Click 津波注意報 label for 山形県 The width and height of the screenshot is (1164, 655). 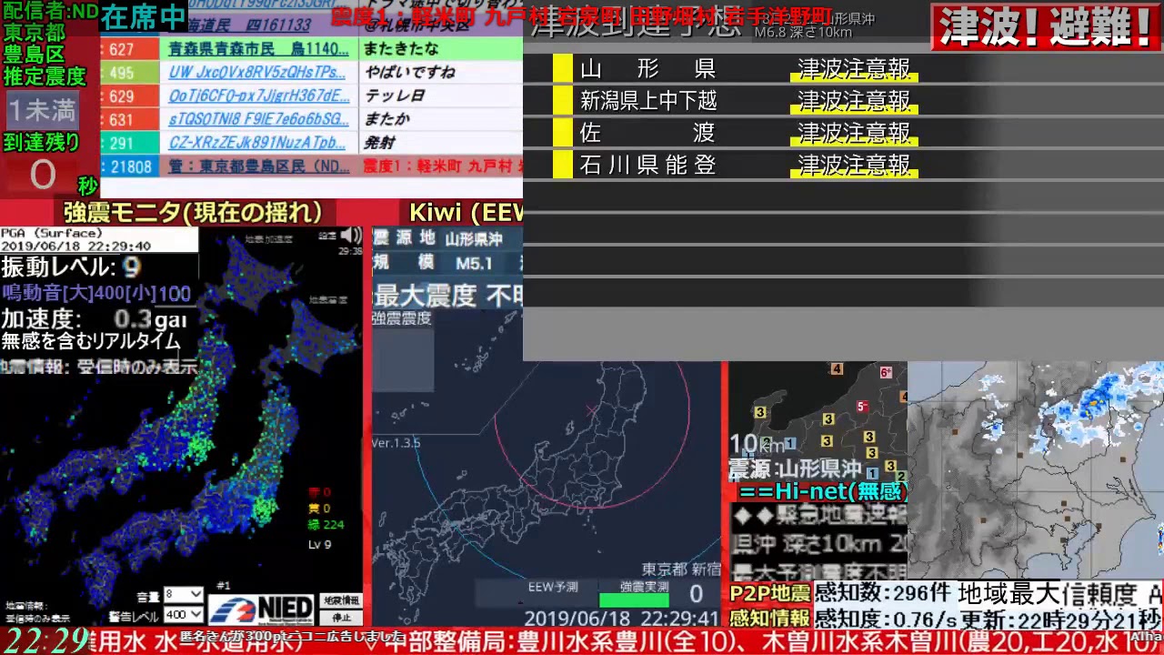pyautogui.click(x=854, y=68)
